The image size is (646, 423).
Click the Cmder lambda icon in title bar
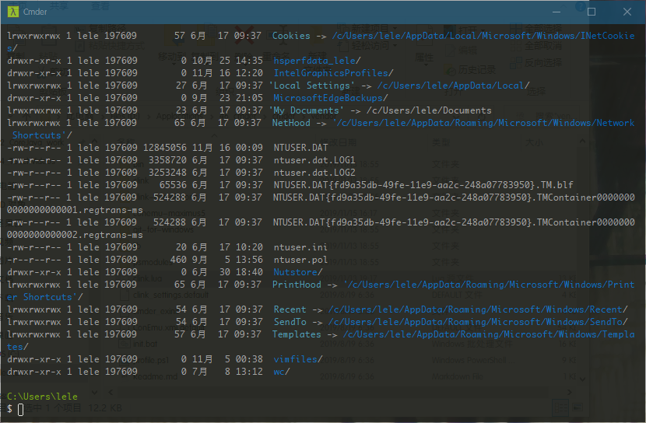12,12
